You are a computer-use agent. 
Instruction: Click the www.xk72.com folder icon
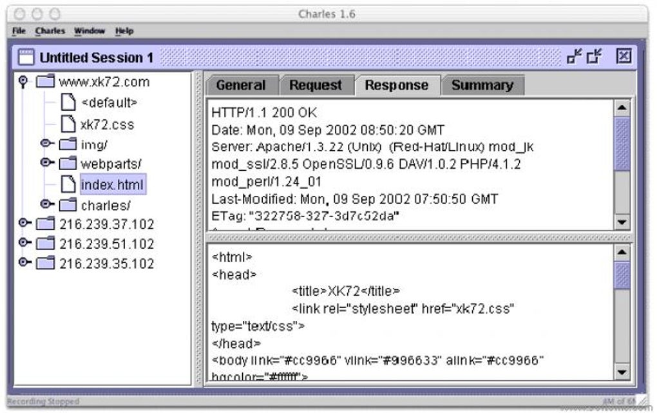[45, 81]
